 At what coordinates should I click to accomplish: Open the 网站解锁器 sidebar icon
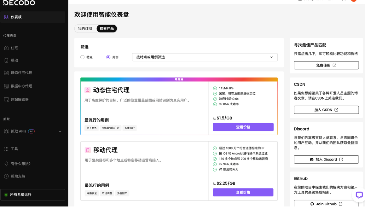click(6, 100)
